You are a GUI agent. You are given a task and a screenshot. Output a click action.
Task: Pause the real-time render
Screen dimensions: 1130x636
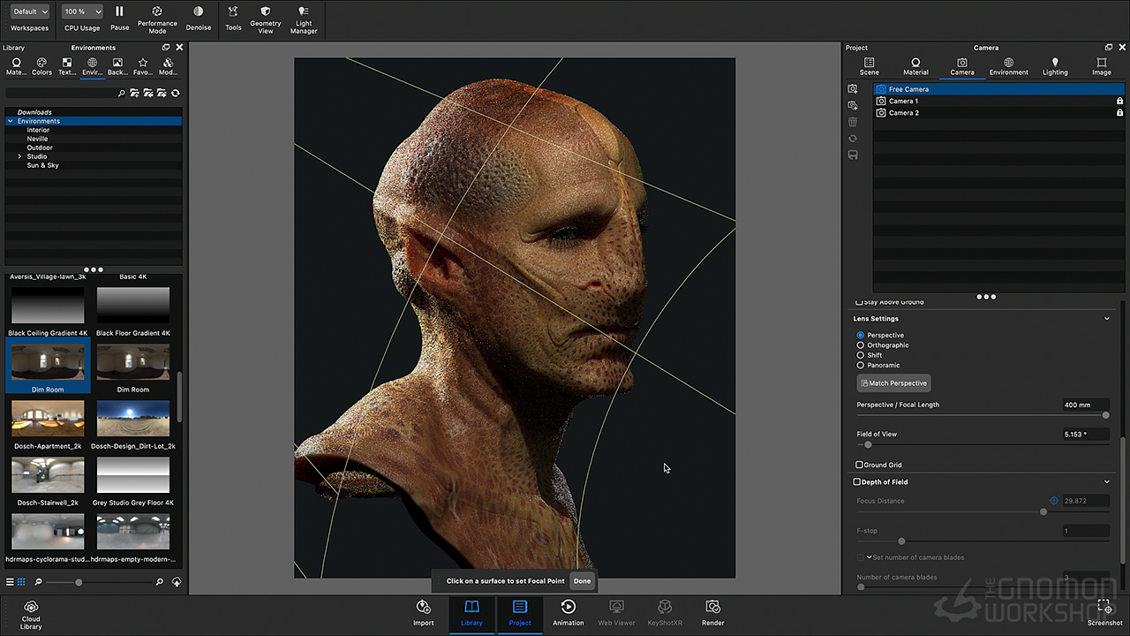pos(119,12)
